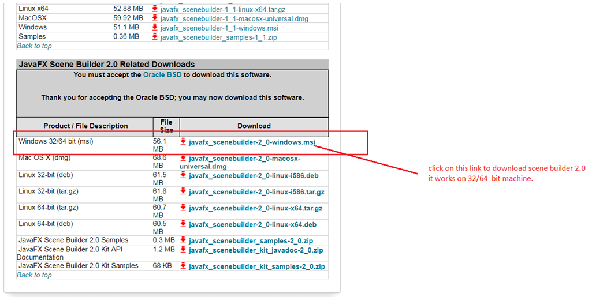The height and width of the screenshot is (297, 592).
Task: Click 'JavaFX Scene Builder 2.0 Related Downloads' heading
Action: point(107,65)
